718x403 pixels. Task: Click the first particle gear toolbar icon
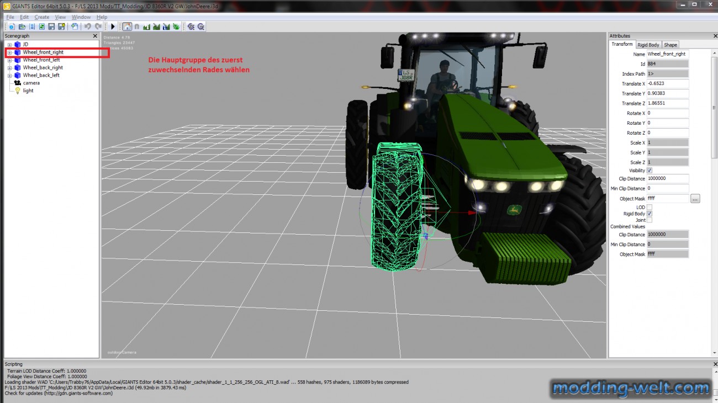191,26
